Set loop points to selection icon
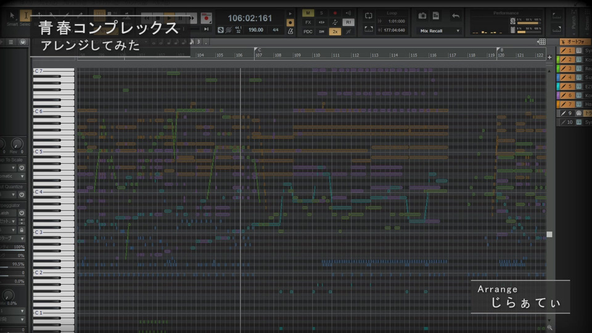 [369, 29]
